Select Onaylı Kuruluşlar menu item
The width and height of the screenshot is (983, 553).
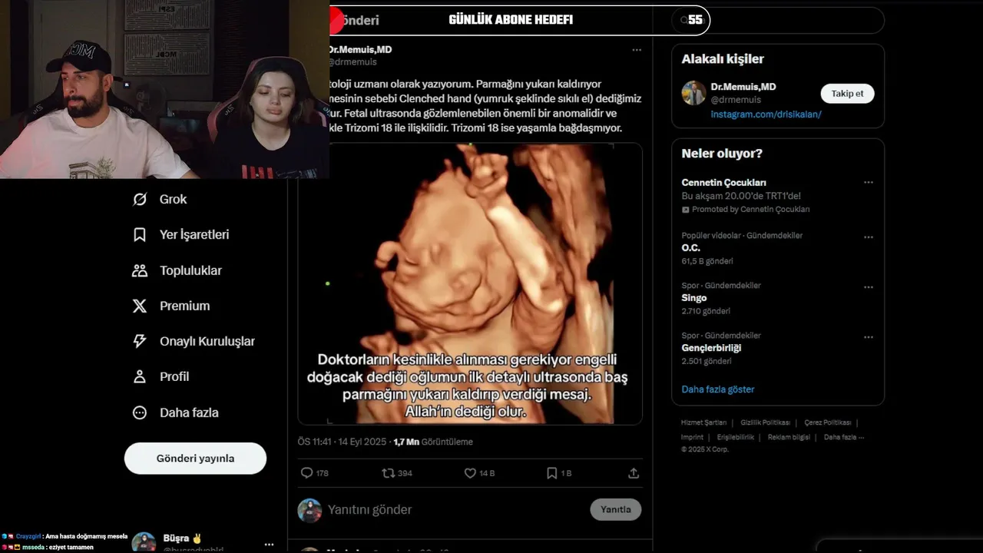click(x=207, y=341)
